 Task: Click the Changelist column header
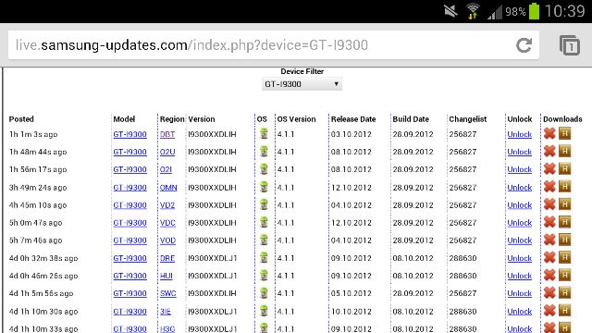coord(468,119)
